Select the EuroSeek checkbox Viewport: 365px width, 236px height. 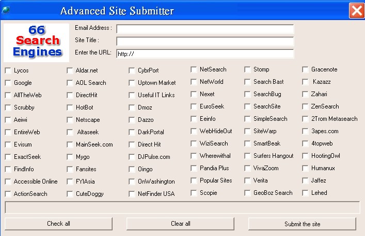194,106
